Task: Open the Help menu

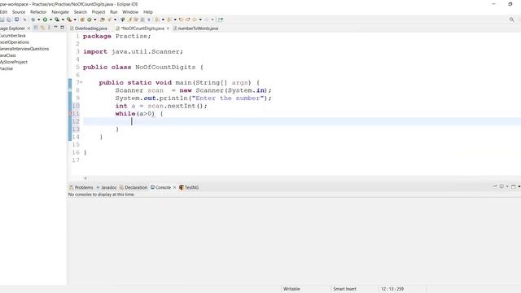Action: pos(148,12)
